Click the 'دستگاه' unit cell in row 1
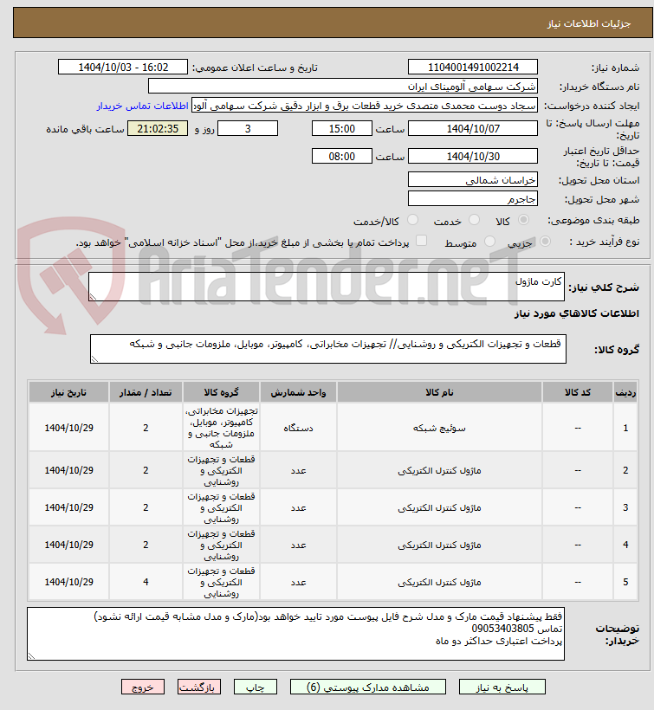 tap(298, 428)
